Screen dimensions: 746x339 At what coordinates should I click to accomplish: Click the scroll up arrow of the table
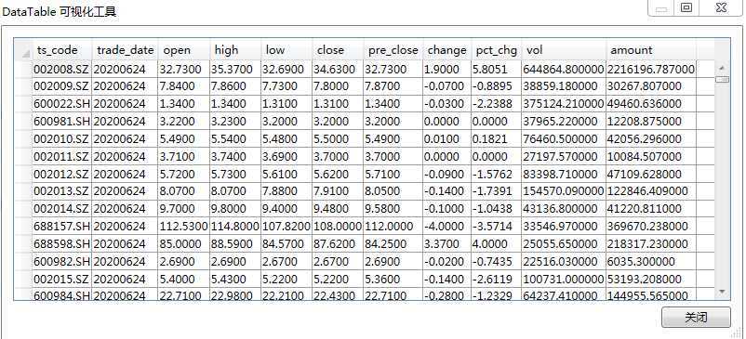[x=722, y=68]
